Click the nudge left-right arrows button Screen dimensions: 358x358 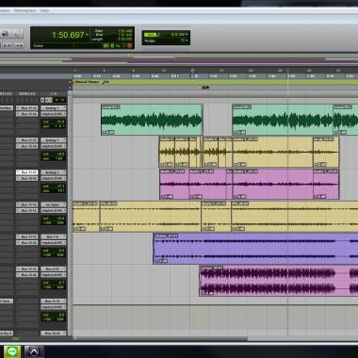click(19, 45)
